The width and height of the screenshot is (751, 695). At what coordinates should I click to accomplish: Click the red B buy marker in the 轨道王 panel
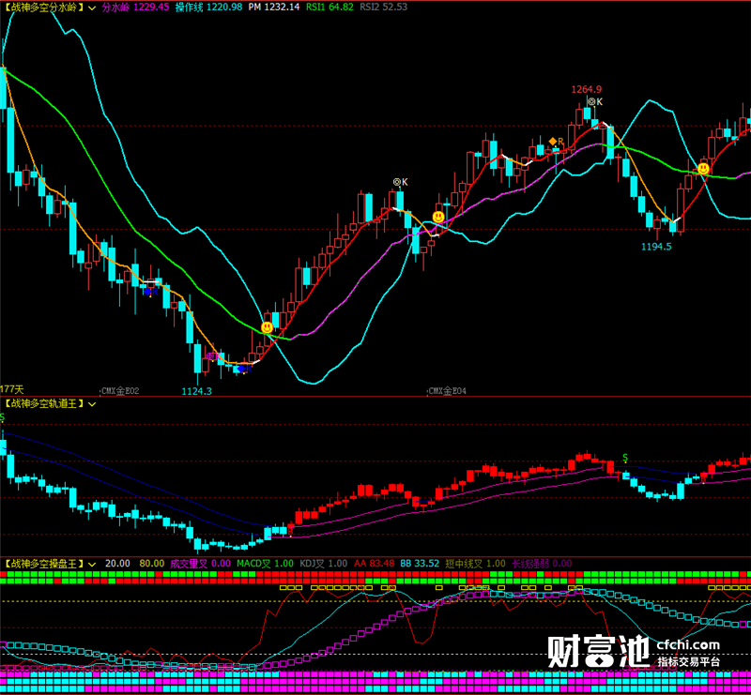[290, 531]
